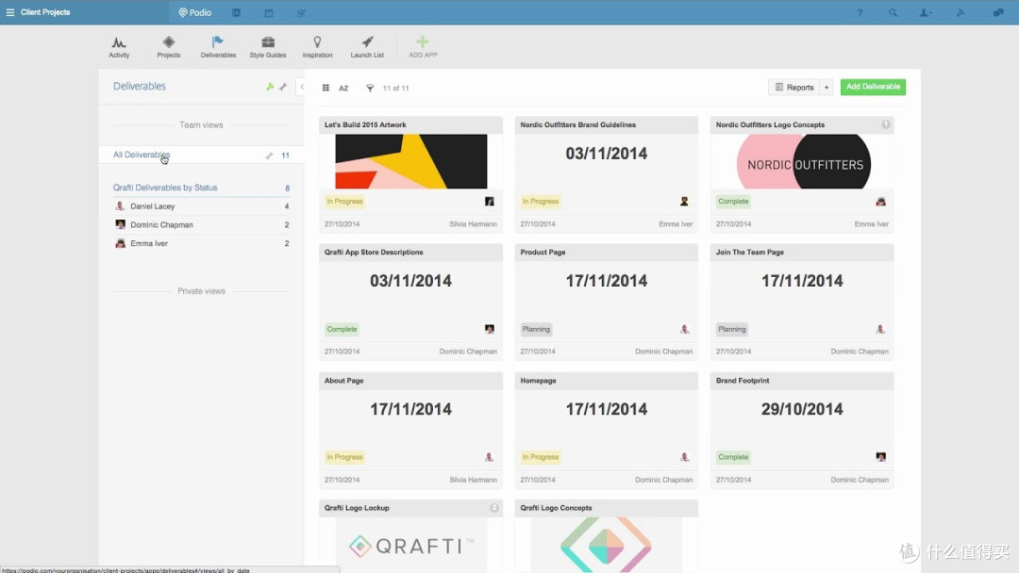Viewport: 1019px width, 573px height.
Task: Click assignee avatar on Homepage card
Action: point(684,457)
